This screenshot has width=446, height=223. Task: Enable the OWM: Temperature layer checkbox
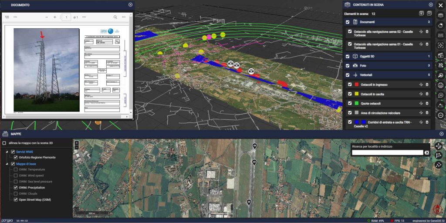click(16, 169)
